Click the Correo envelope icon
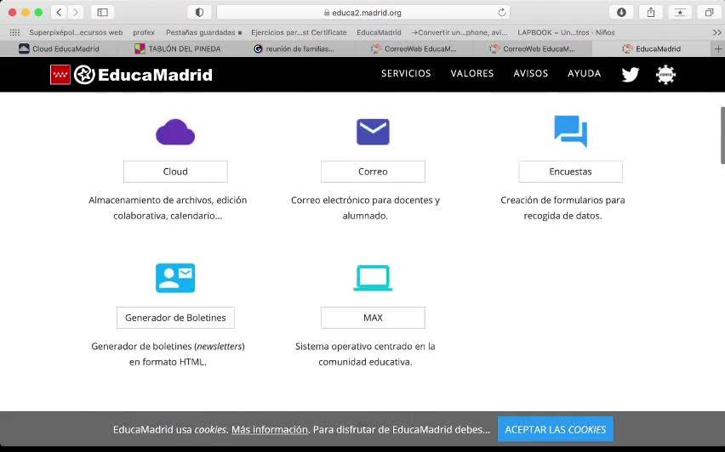 pos(373,132)
